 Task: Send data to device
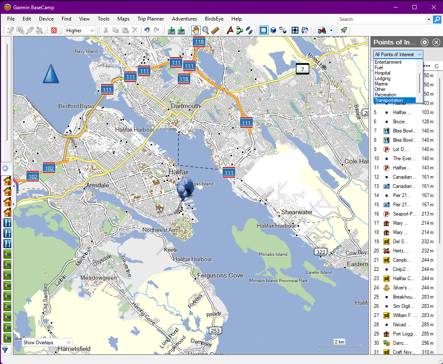pyautogui.click(x=171, y=30)
